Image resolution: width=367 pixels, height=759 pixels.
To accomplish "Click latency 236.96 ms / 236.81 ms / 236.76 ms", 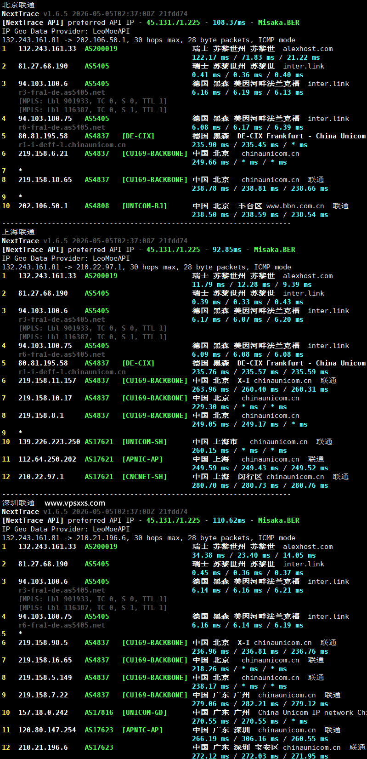I will (260, 651).
